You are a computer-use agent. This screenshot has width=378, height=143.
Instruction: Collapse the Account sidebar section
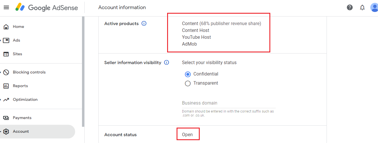click(x=1, y=132)
